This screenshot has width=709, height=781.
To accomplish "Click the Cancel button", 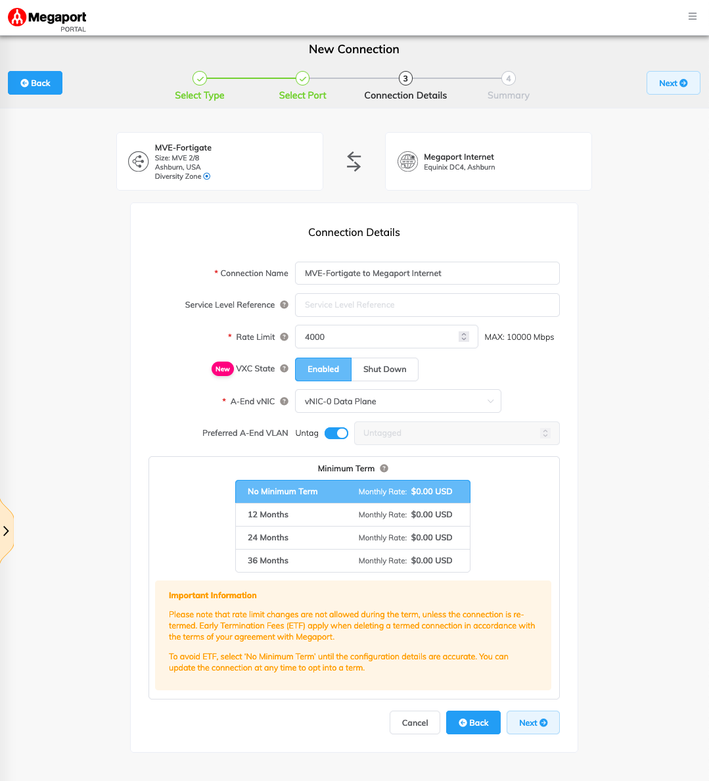I will (x=415, y=722).
